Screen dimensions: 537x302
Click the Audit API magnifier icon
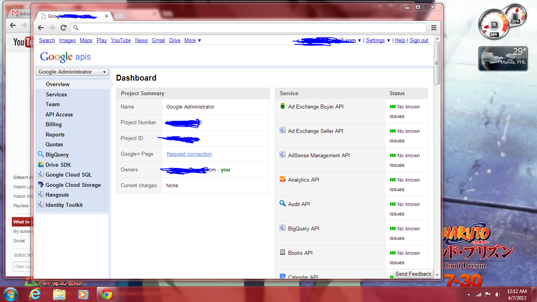[x=282, y=204]
